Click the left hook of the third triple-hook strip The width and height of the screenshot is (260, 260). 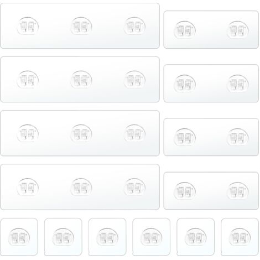[28, 133]
